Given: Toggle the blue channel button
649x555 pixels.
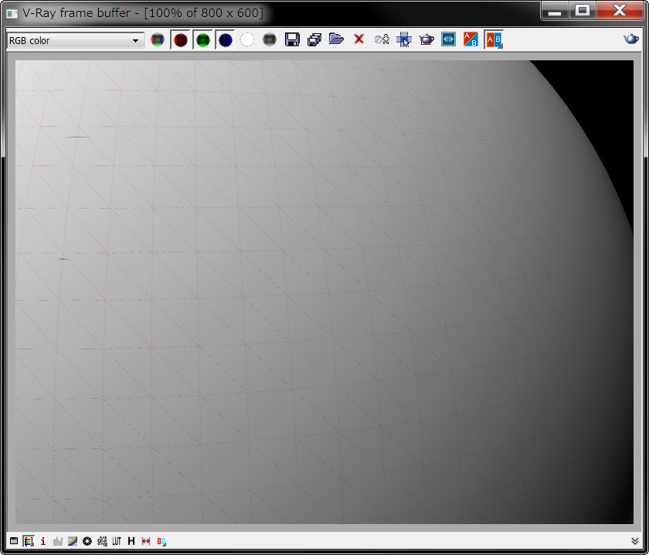Looking at the screenshot, I should 225,40.
